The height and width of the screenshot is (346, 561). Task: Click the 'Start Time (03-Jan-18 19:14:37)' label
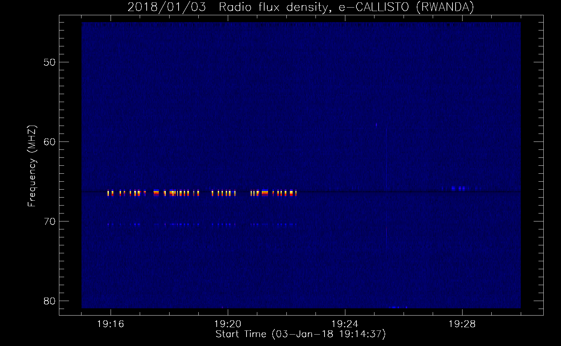[301, 334]
